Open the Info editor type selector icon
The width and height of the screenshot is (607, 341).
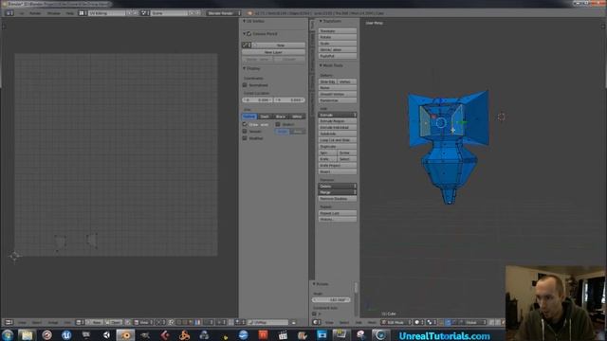coord(9,13)
